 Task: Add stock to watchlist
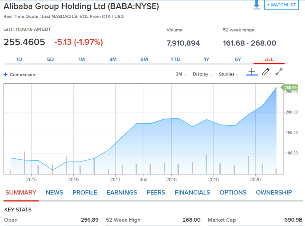[x=281, y=5]
